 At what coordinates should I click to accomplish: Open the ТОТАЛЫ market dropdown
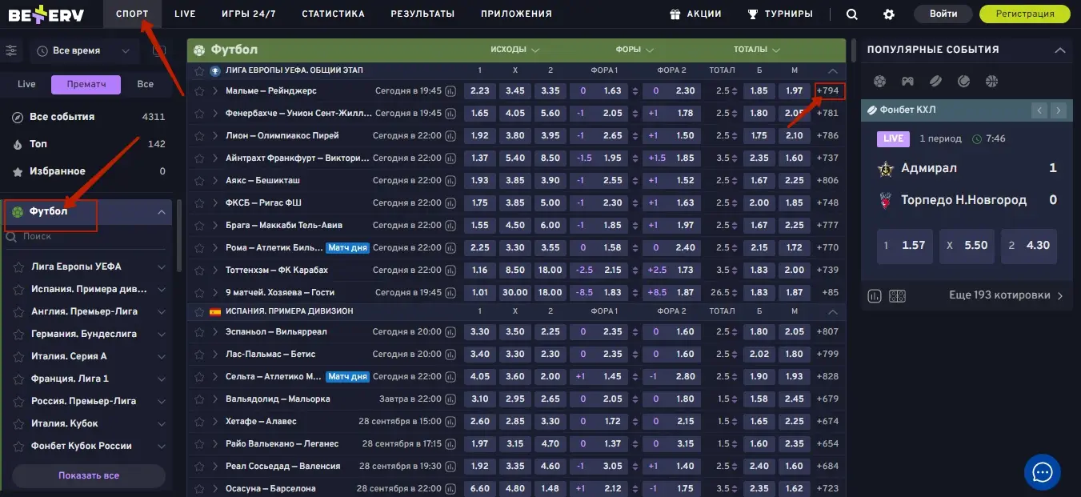pyautogui.click(x=756, y=50)
